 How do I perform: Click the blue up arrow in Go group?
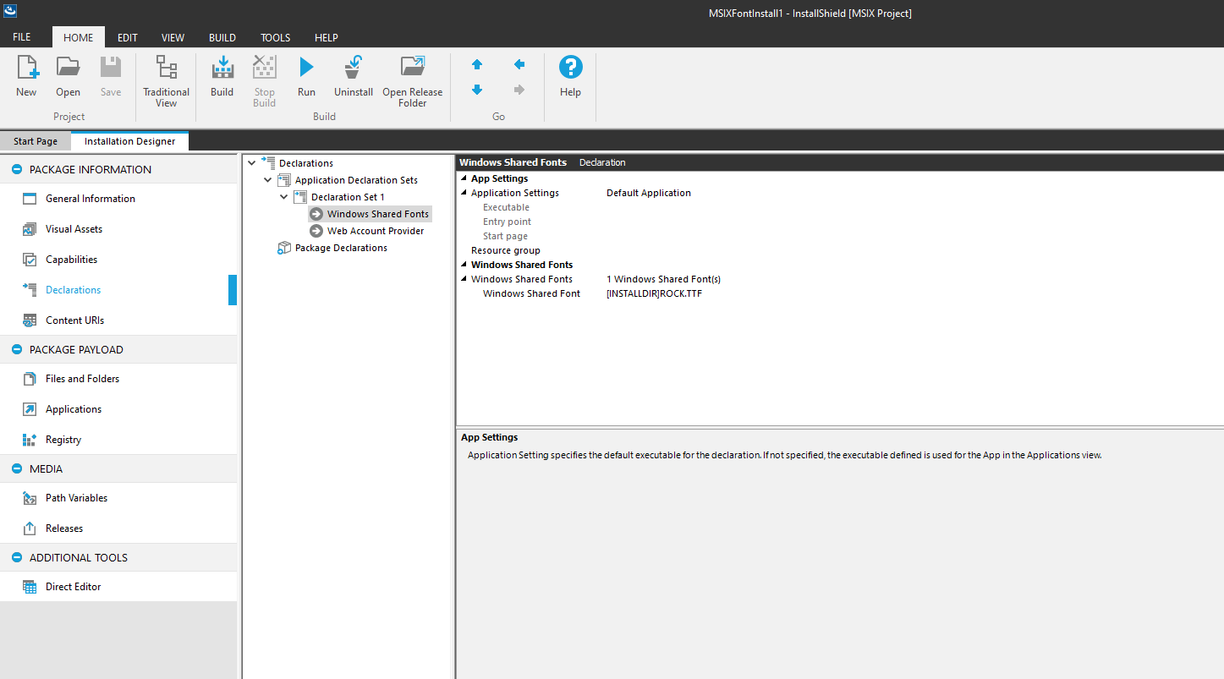click(477, 65)
